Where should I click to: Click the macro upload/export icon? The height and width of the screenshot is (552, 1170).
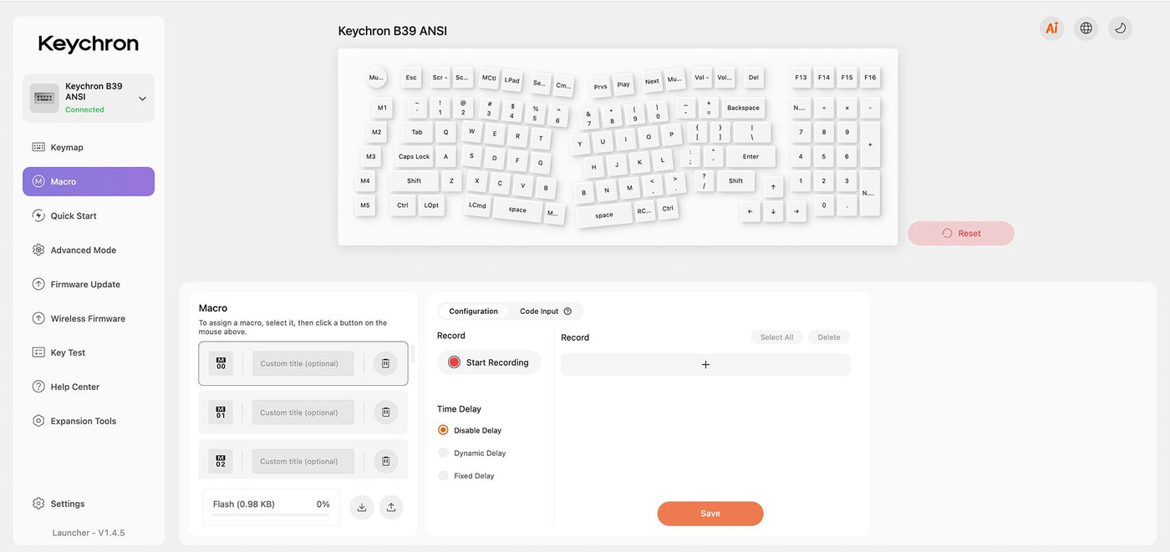click(391, 507)
